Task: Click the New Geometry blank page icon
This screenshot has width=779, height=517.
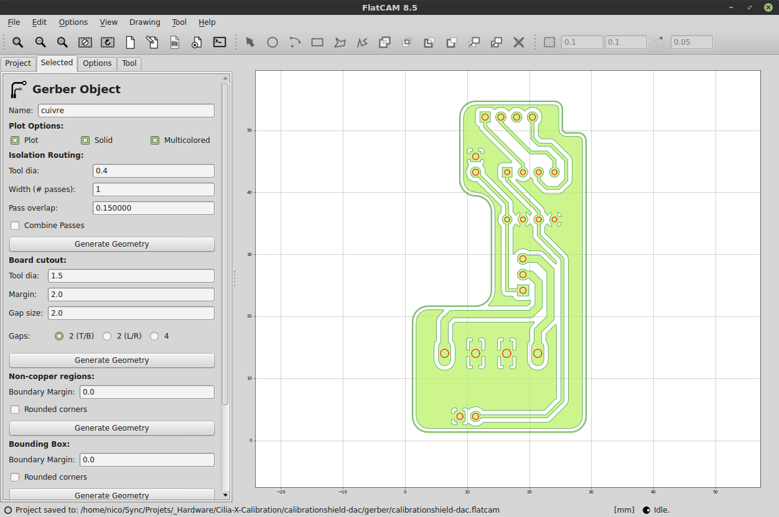Action: [x=130, y=42]
